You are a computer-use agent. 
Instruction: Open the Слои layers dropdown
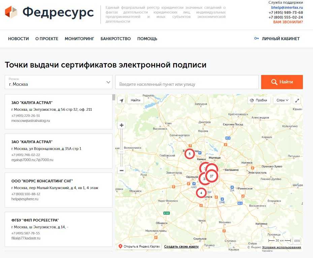click(282, 100)
